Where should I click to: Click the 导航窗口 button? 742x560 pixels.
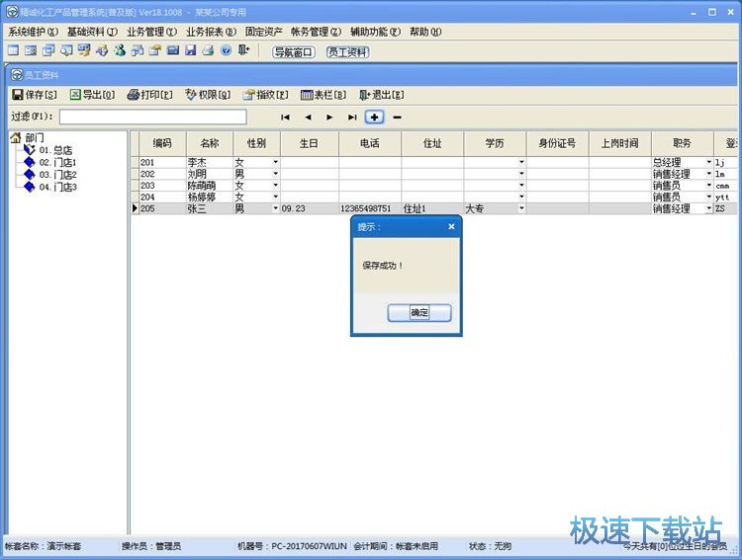(294, 52)
